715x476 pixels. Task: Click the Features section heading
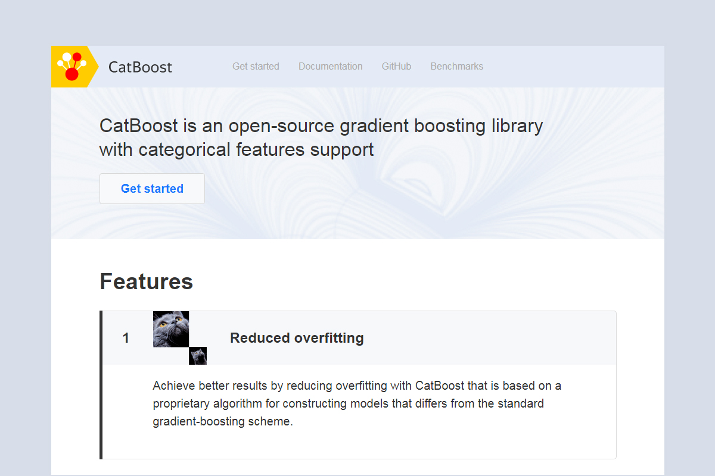click(146, 281)
